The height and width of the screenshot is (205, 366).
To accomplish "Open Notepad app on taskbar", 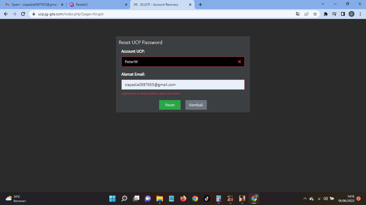I will [x=171, y=198].
